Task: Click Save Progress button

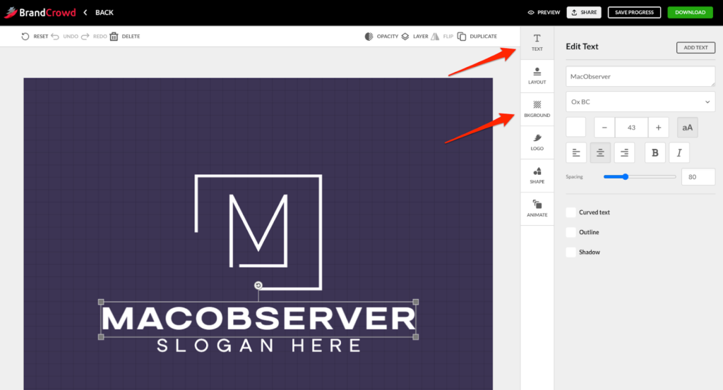Action: (x=634, y=13)
